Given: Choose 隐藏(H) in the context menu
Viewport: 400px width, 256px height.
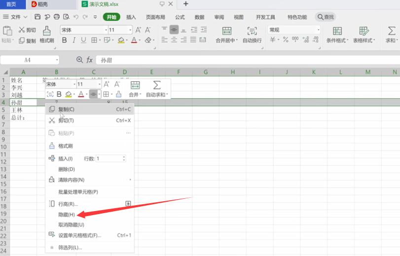Looking at the screenshot, I should [x=90, y=215].
